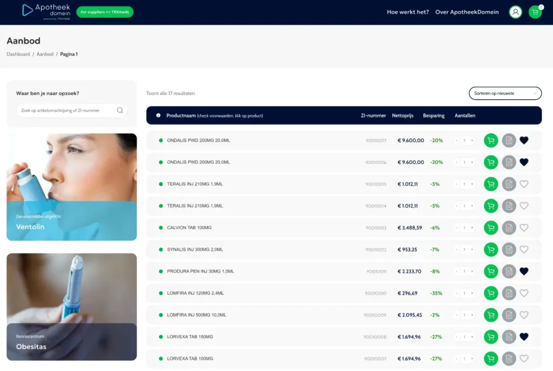Click the search magnifier icon
This screenshot has height=371, width=553.
120,111
